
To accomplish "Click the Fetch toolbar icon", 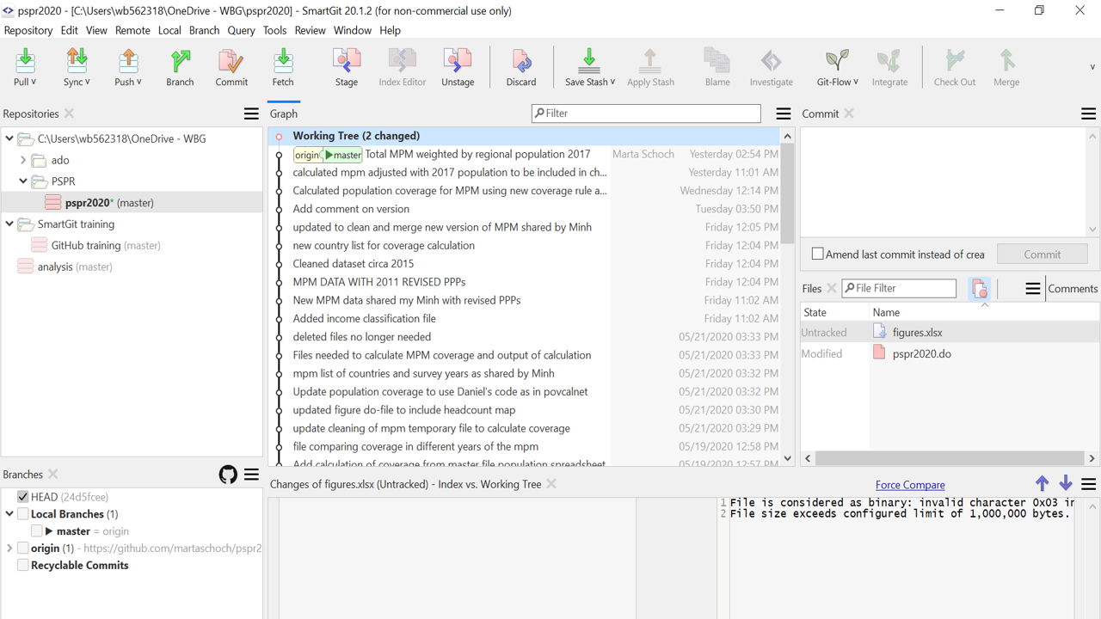I will (283, 61).
